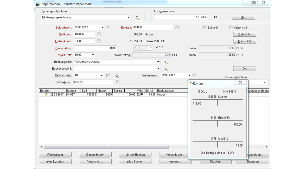The width and height of the screenshot is (307, 169).
Task: Click the magnifier next to Buchungstext 2
Action: [x=167, y=69]
